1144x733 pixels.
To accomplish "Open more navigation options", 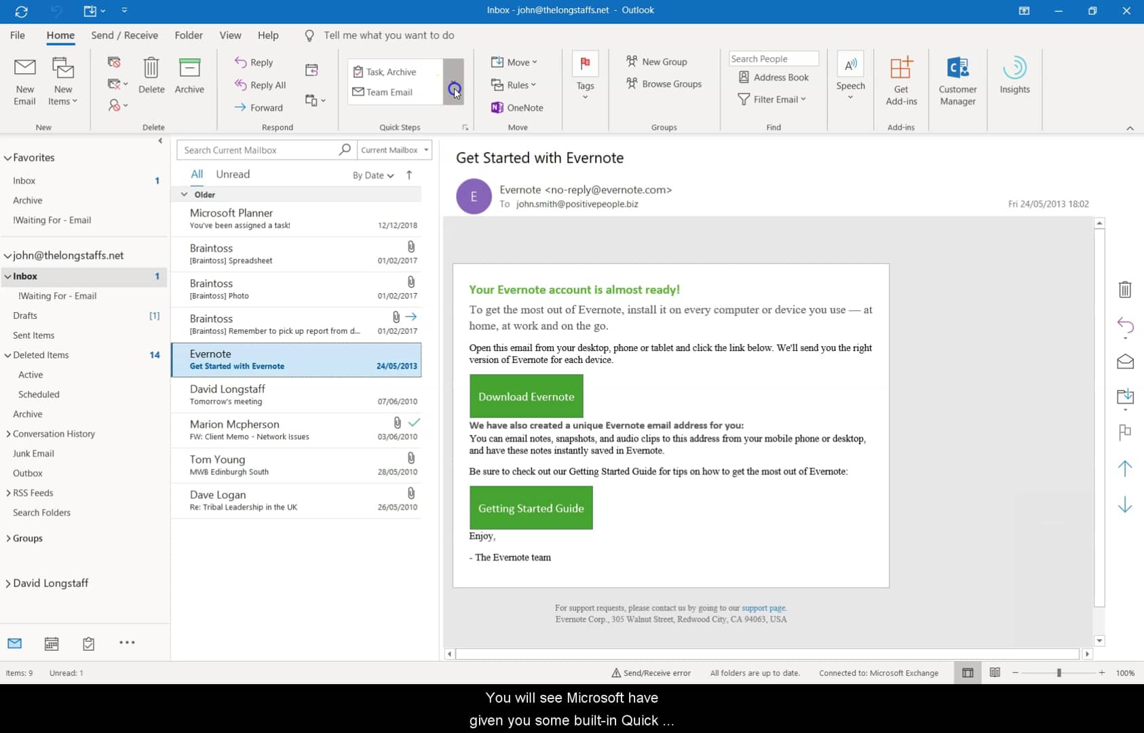I will pyautogui.click(x=127, y=643).
